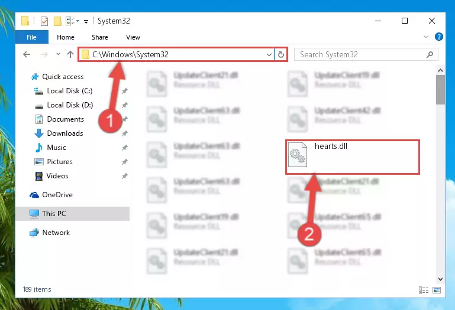
Task: Open Downloads in the navigation pane
Action: pos(65,133)
